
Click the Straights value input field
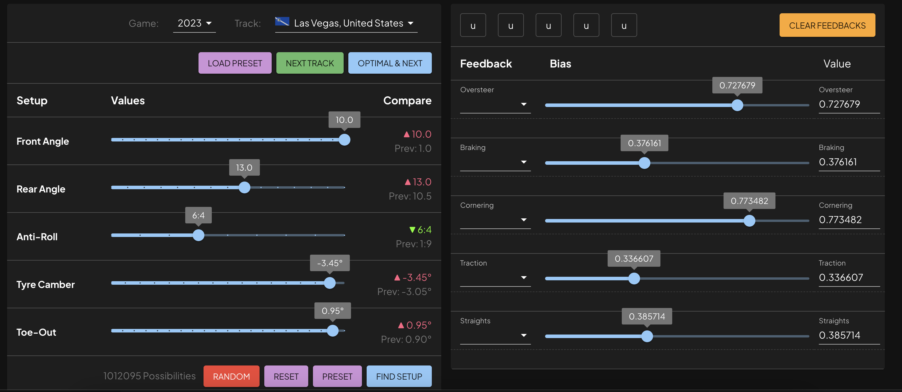(x=848, y=335)
